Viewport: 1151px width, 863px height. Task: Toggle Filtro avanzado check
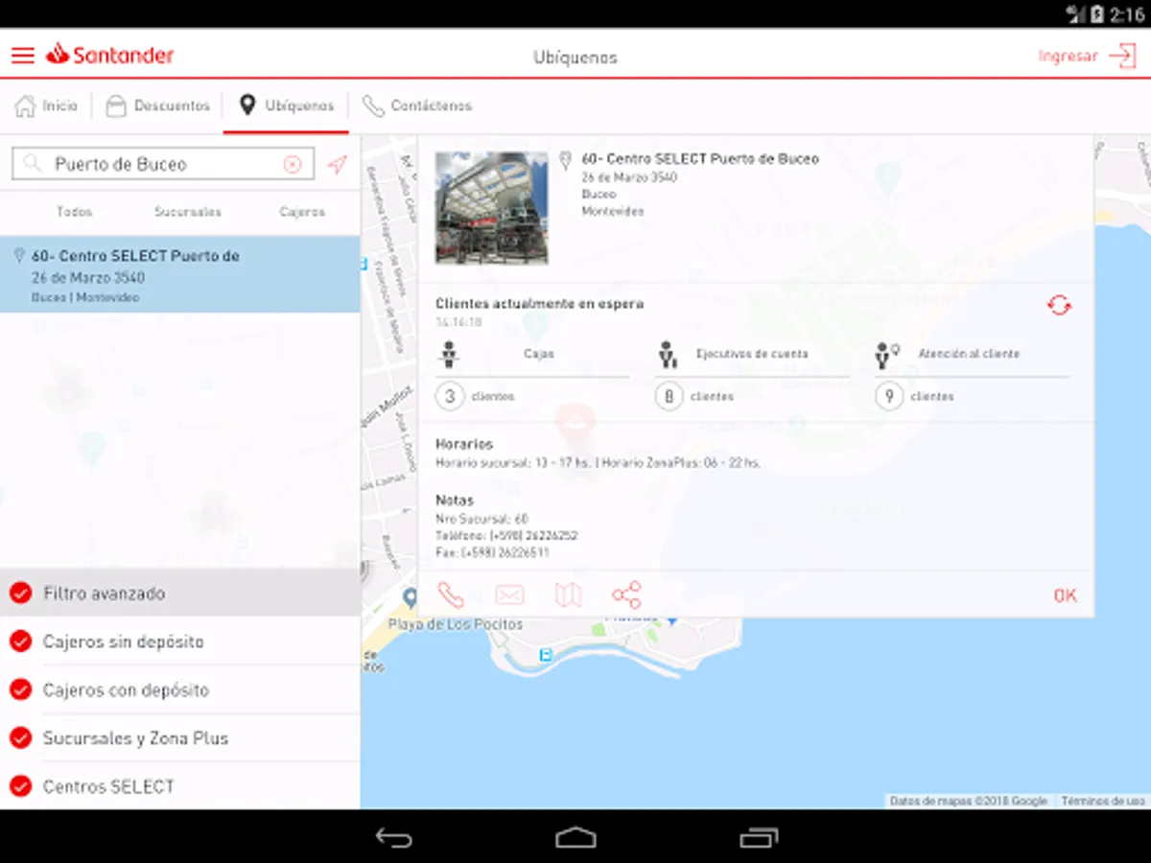pyautogui.click(x=21, y=594)
